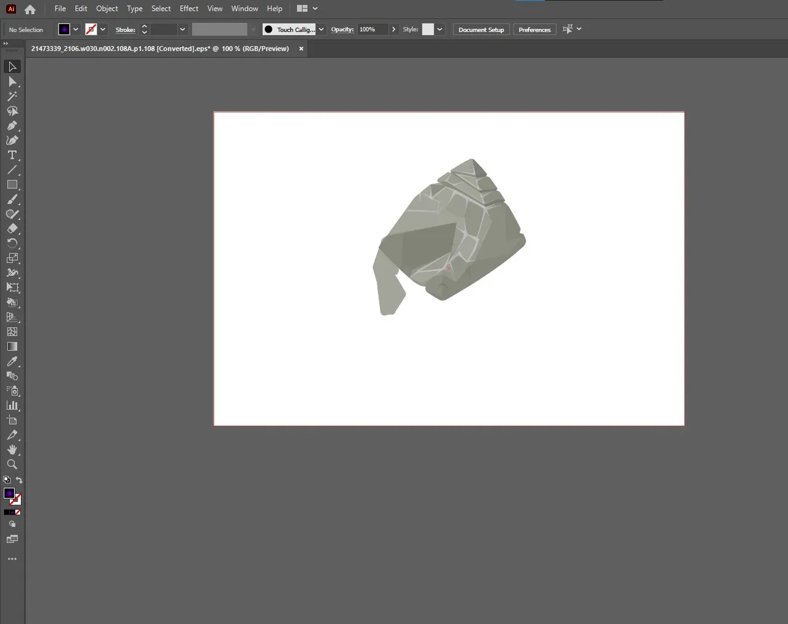788x624 pixels.
Task: Expand the control bar Stroke color dropdown
Action: point(103,30)
